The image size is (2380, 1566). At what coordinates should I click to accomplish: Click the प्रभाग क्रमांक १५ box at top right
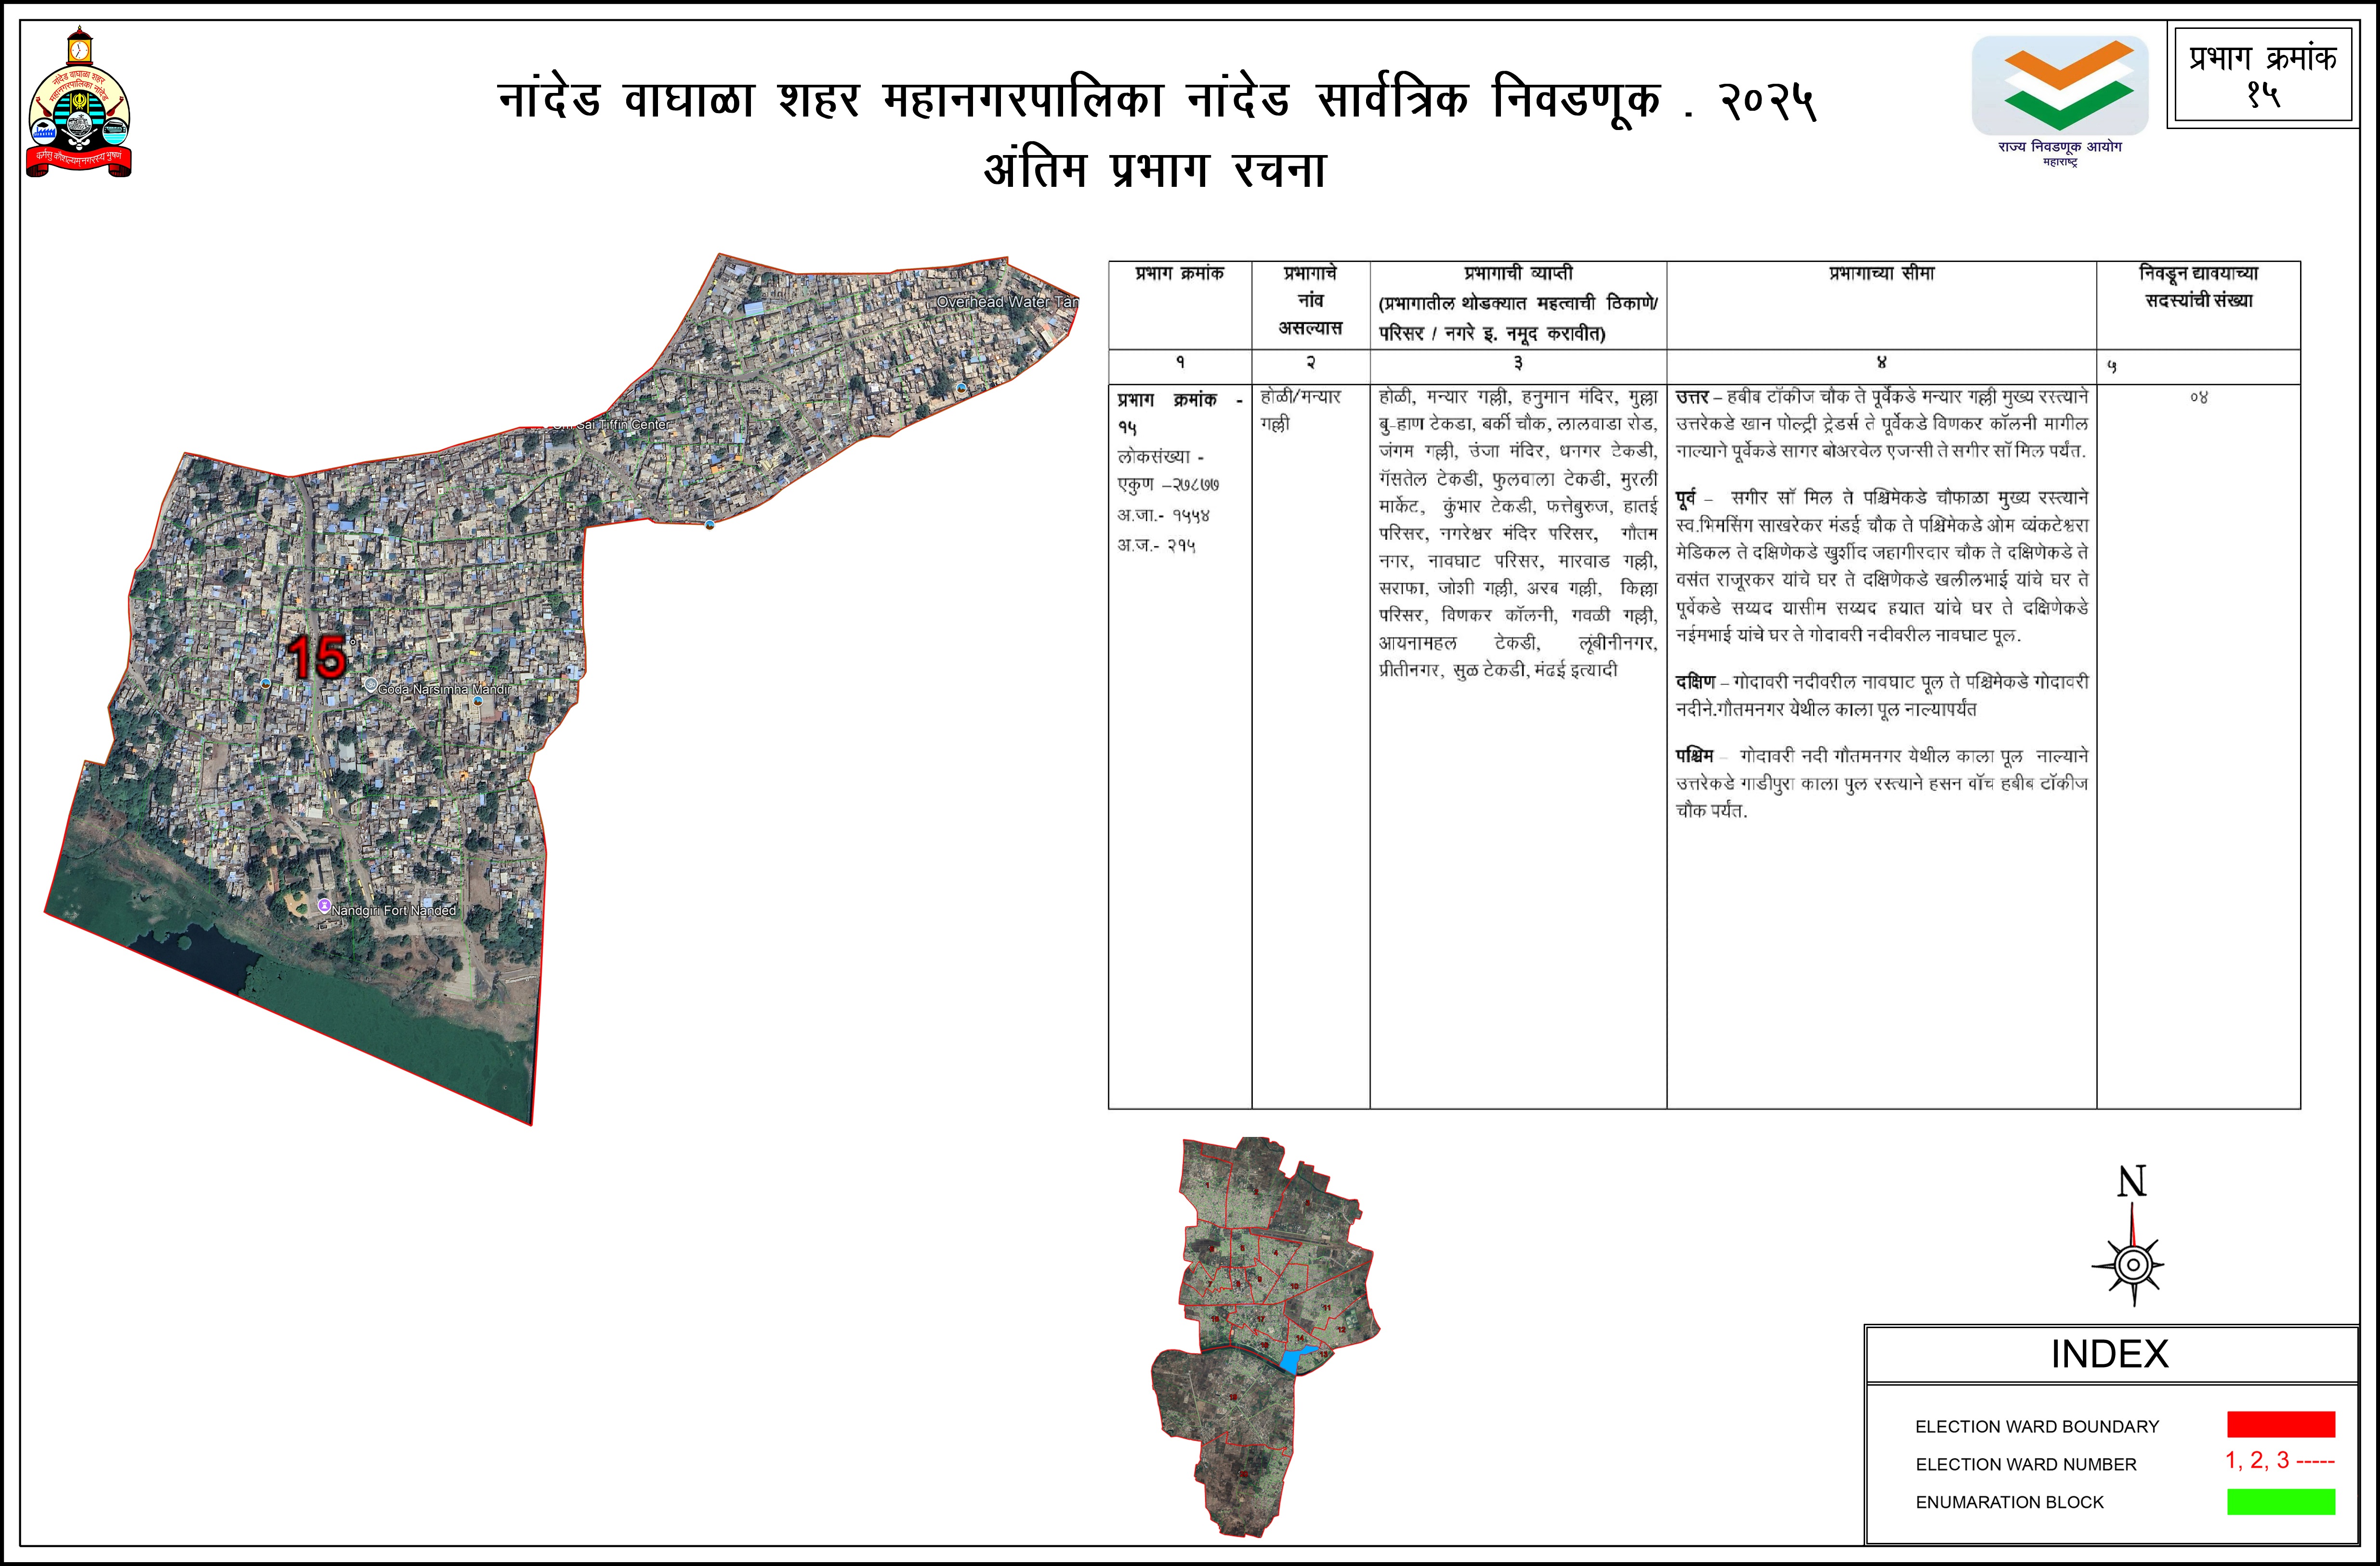click(x=2262, y=75)
